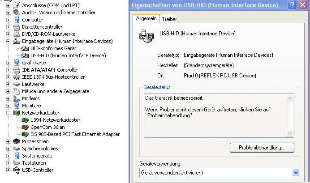Click the USB-Controller category icon
Viewport: 310px width, 183px height.
(17, 170)
